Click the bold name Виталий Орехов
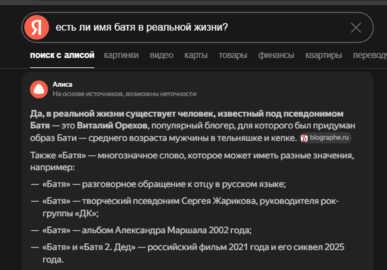This screenshot has height=270, width=387. (x=113, y=125)
